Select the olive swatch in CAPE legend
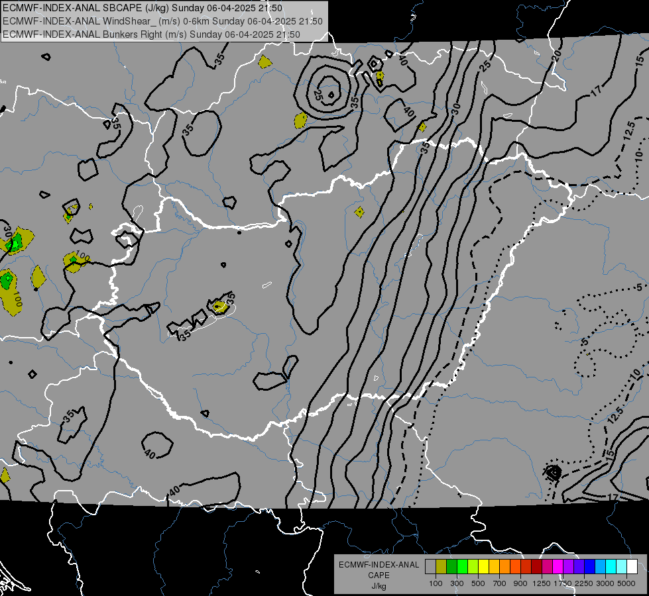 coord(442,567)
